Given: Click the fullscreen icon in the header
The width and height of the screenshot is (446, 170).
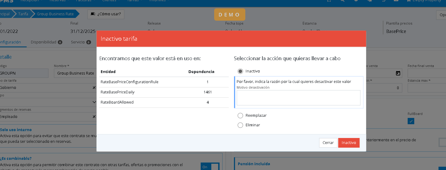Looking at the screenshot, I should [x=329, y=1].
